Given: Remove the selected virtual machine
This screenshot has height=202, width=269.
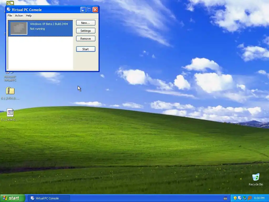Looking at the screenshot, I should point(86,39).
